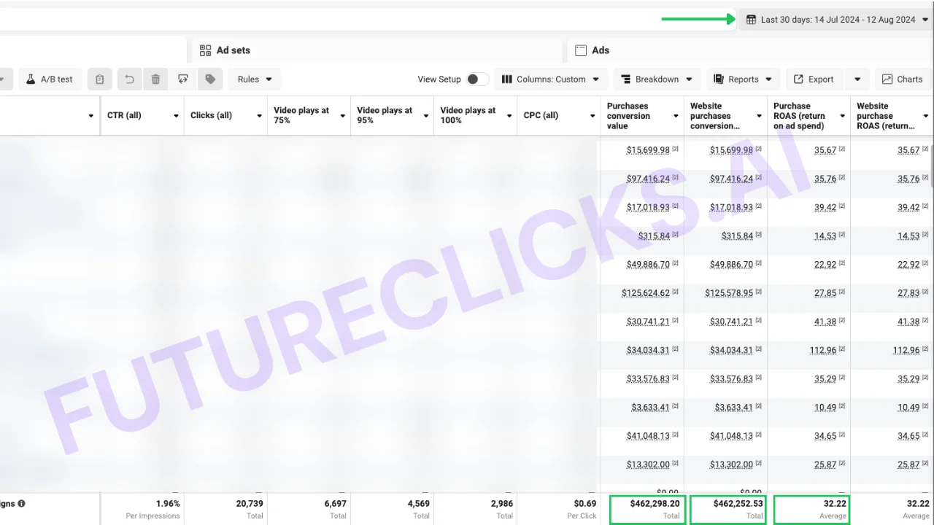Click 14.53 in Purchase ROAS column
The width and height of the screenshot is (934, 525).
point(825,236)
